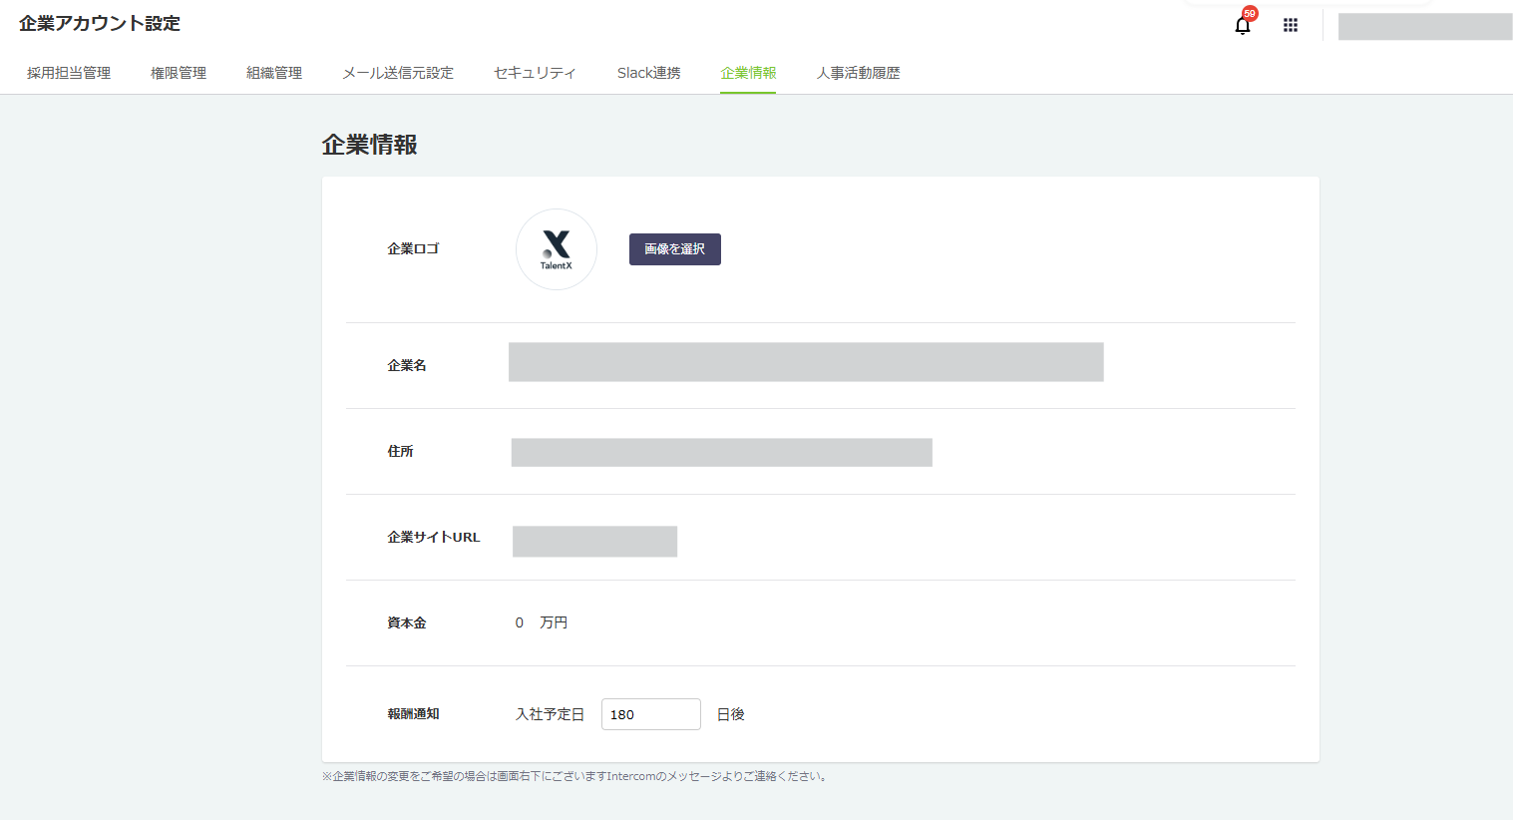Click the 住所 value field

coord(721,452)
